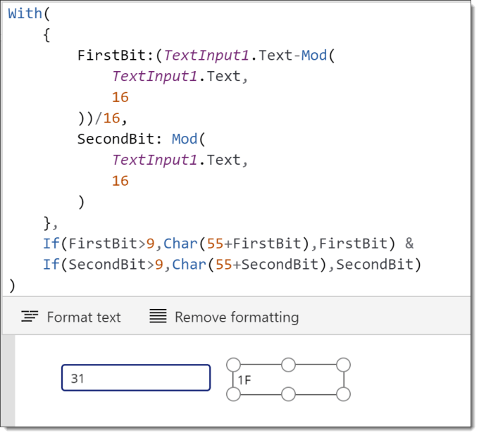This screenshot has width=479, height=435.
Task: Click the Remove formatting icon
Action: (x=158, y=316)
